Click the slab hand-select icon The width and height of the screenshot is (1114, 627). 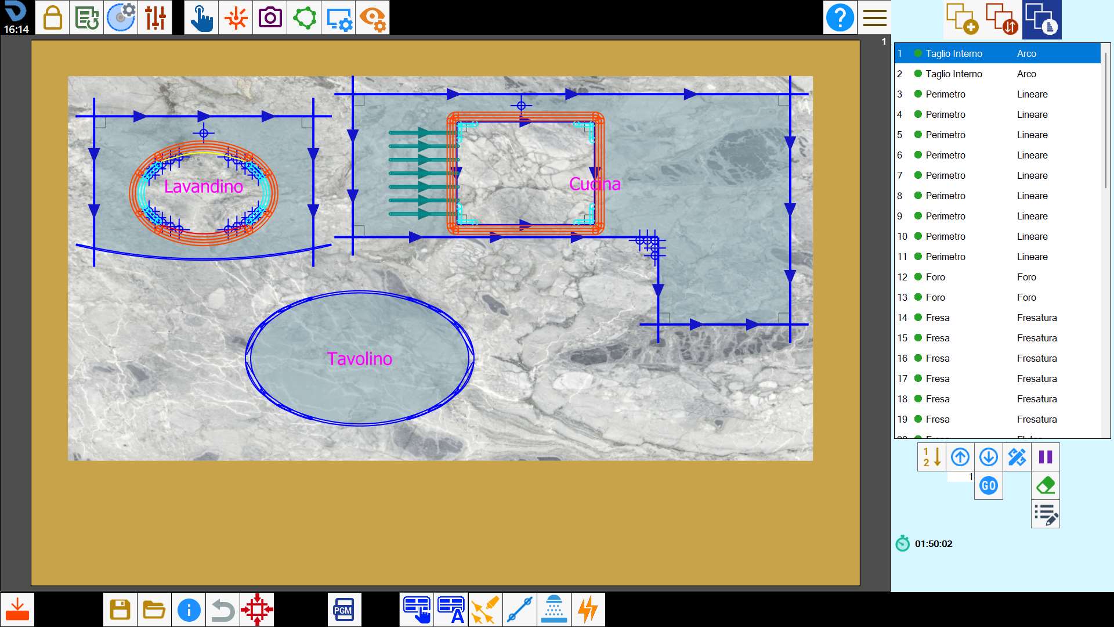pyautogui.click(x=417, y=610)
